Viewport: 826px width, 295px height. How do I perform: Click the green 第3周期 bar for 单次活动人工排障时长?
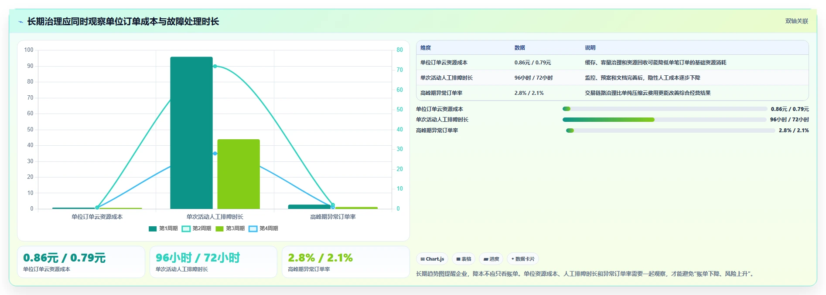point(239,174)
